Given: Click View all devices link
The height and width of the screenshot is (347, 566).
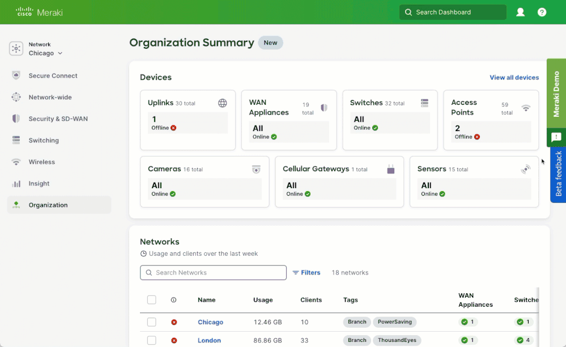Looking at the screenshot, I should [514, 78].
